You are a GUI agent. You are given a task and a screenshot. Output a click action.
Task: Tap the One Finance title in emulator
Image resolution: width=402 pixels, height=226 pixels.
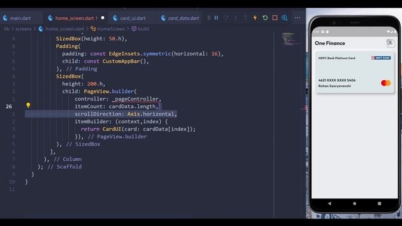(330, 43)
